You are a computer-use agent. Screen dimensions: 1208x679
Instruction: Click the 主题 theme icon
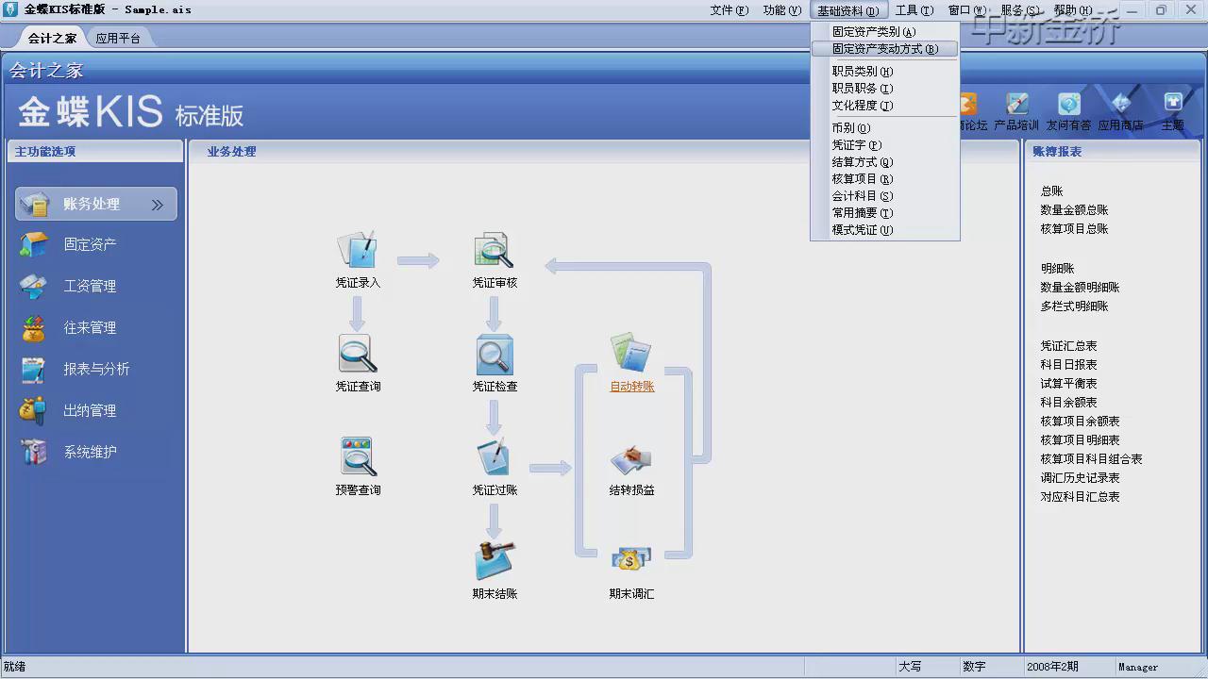pos(1172,104)
